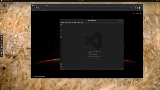Click the orange dock icon
Screen dimensions: 160x90
[2, 39]
